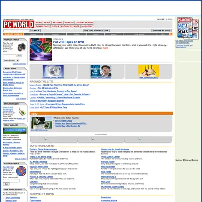This screenshot has width=202, height=202.
Task: Click the Hotspot Finder globe icon
Action: 21,171
